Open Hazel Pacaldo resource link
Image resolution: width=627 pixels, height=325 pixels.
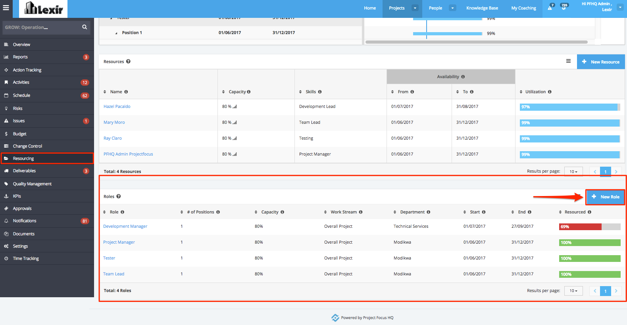[117, 106]
